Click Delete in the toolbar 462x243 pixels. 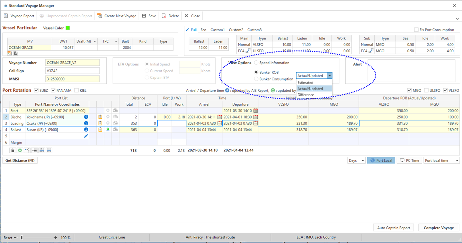point(170,16)
